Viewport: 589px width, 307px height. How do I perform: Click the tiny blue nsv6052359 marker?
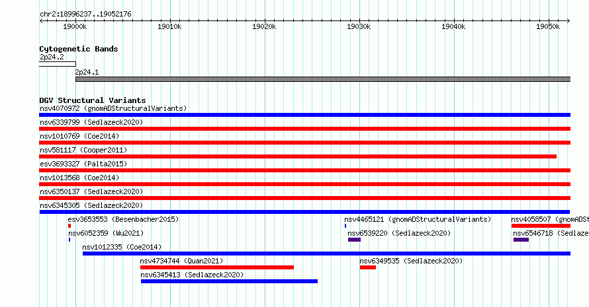coord(69,240)
